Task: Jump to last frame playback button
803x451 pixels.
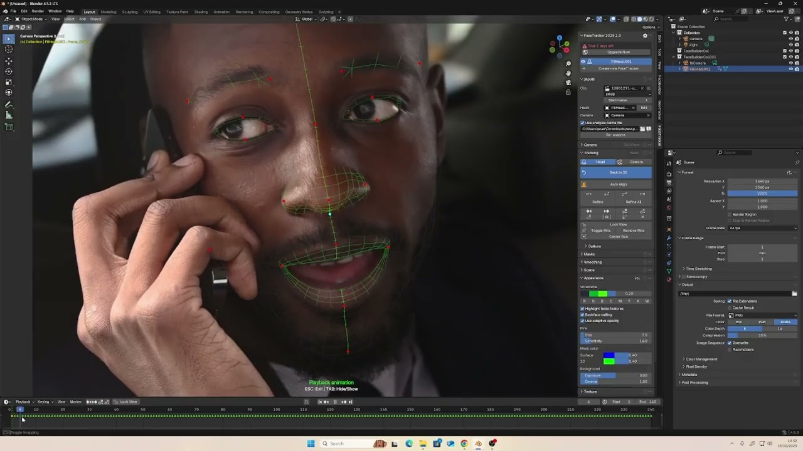Action: 350,402
